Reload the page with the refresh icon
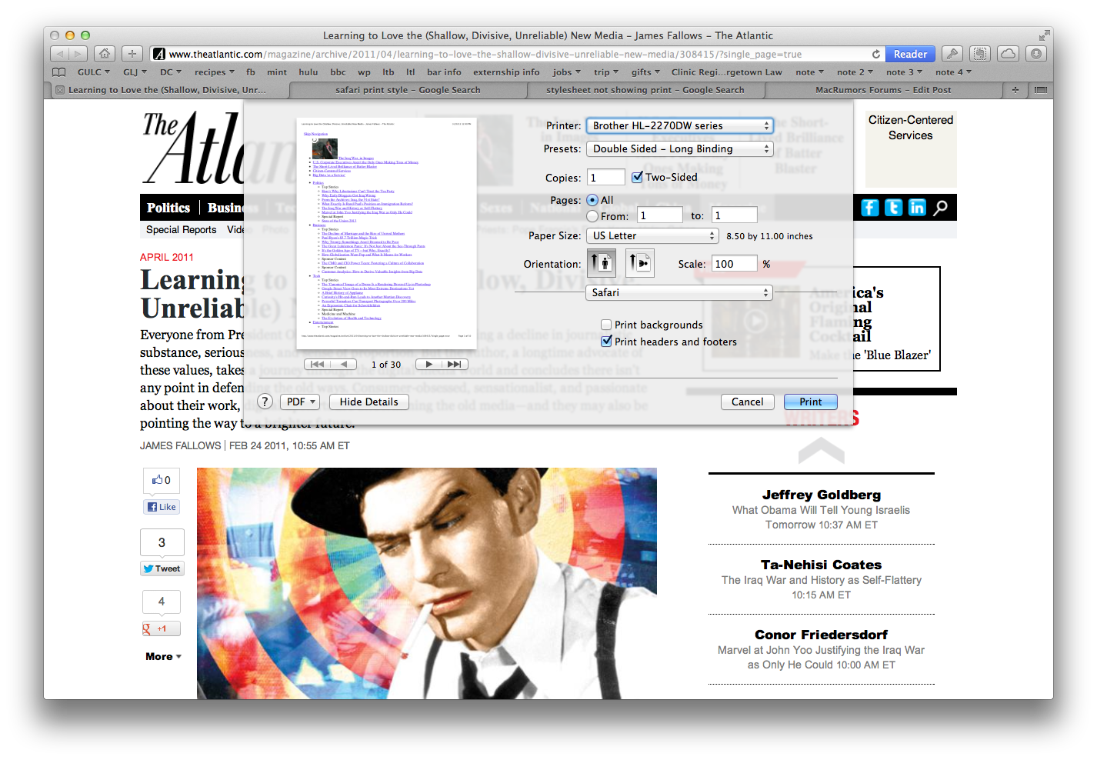The width and height of the screenshot is (1097, 760). pyautogui.click(x=875, y=54)
